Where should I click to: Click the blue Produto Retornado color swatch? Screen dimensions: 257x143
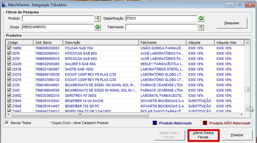coord(154,123)
